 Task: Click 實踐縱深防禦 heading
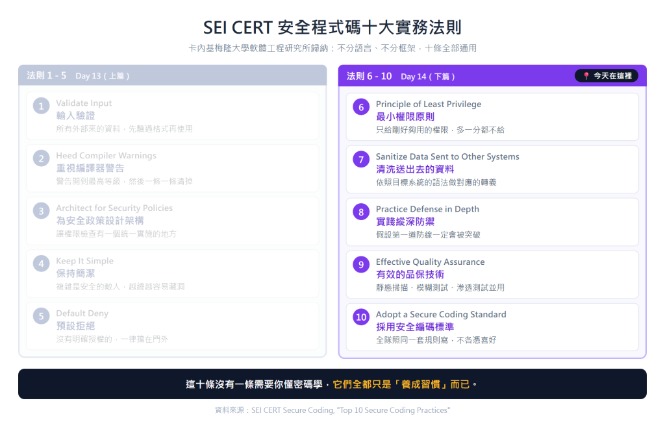[405, 222]
